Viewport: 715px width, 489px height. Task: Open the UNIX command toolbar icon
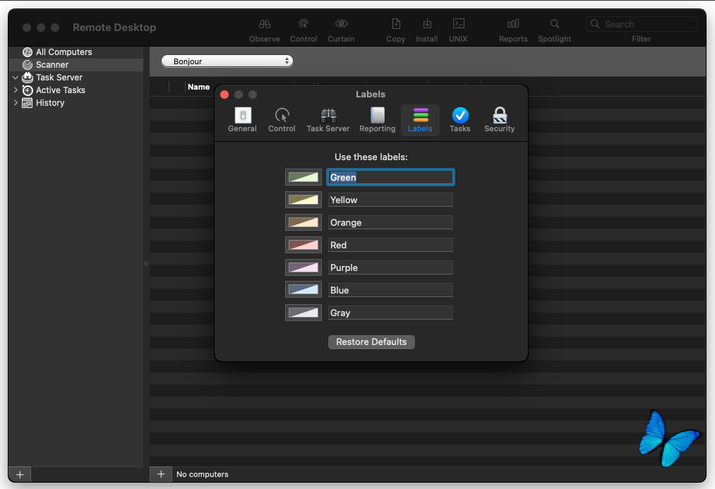coord(458,30)
